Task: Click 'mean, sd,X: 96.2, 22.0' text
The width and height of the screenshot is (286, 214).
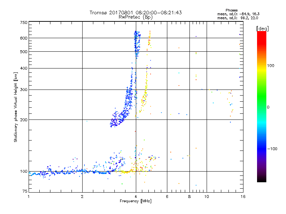Action: pos(238,18)
